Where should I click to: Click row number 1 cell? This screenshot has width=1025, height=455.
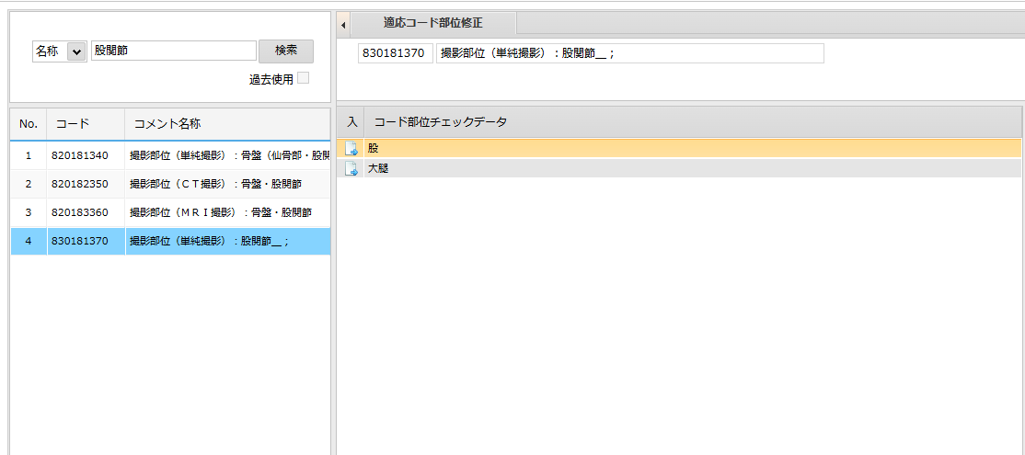(x=29, y=155)
